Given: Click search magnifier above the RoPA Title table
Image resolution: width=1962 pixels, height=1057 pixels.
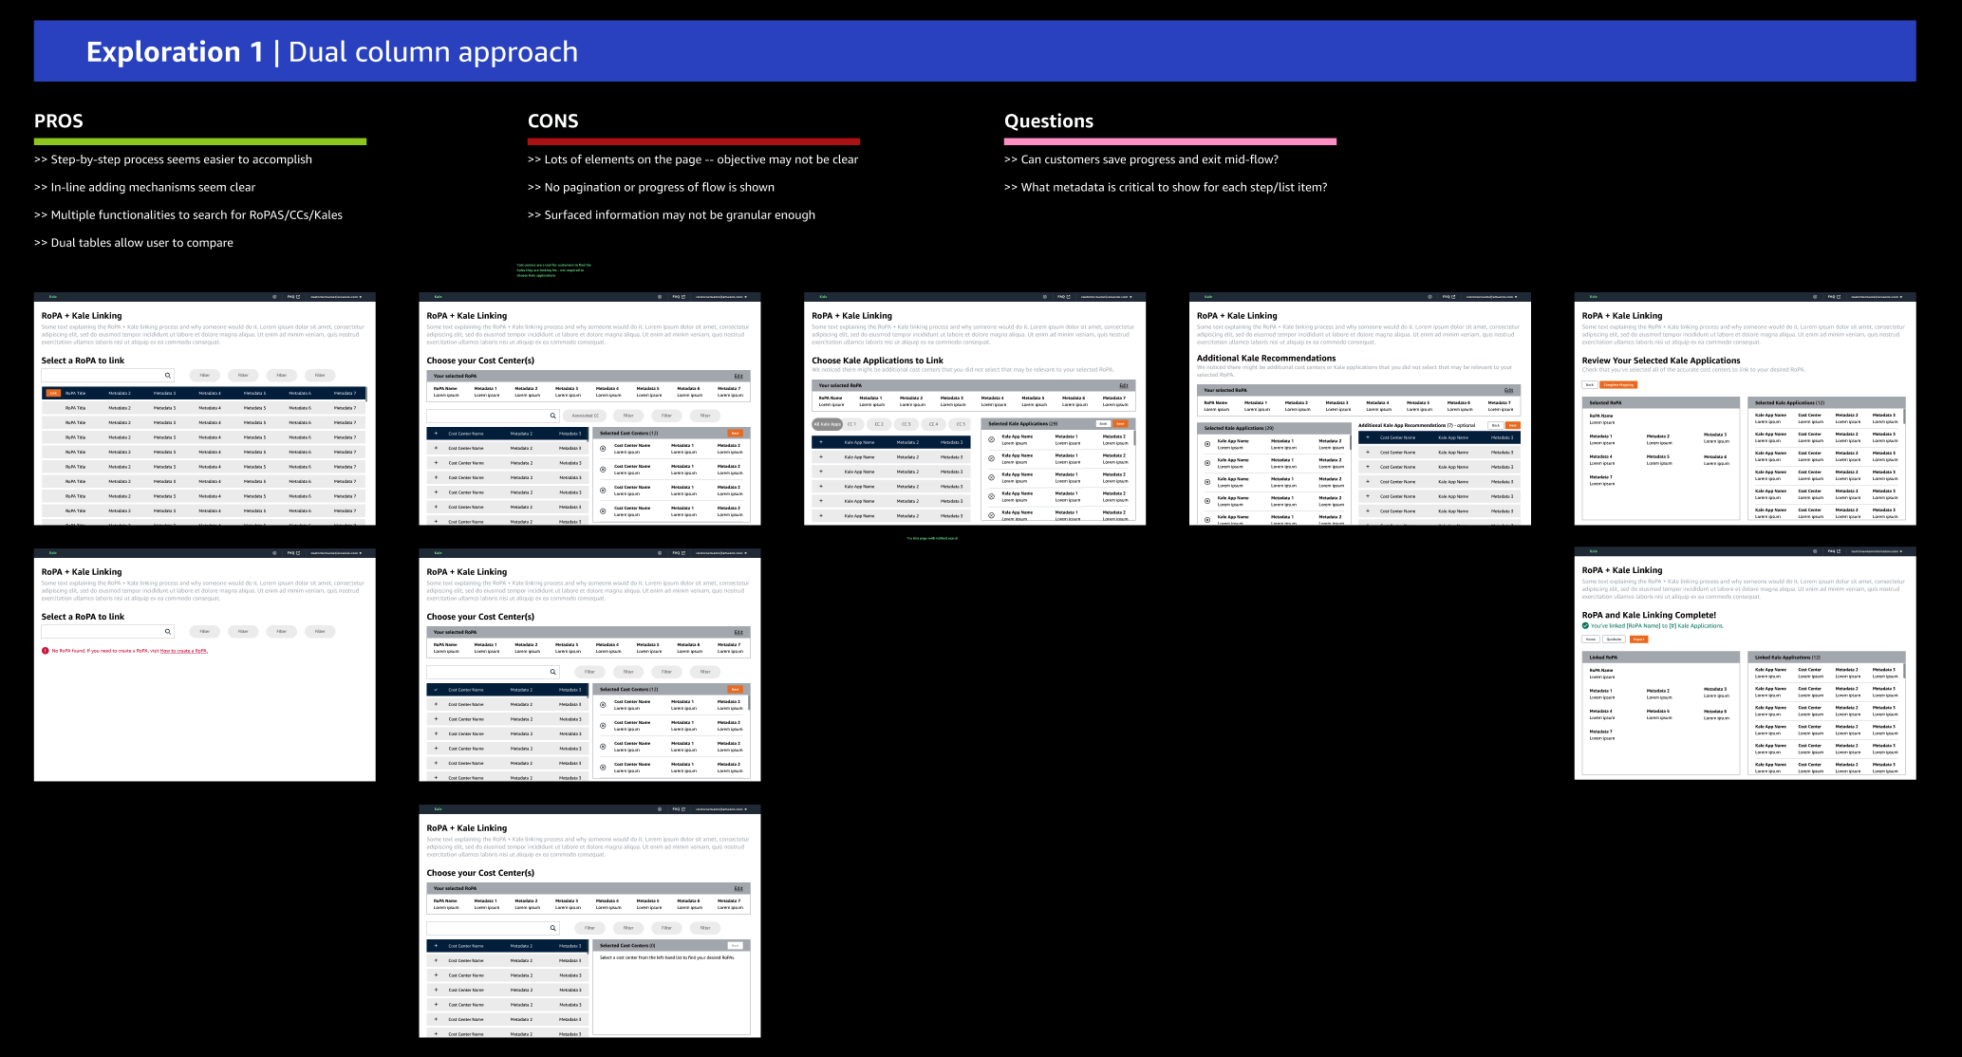Looking at the screenshot, I should [168, 376].
